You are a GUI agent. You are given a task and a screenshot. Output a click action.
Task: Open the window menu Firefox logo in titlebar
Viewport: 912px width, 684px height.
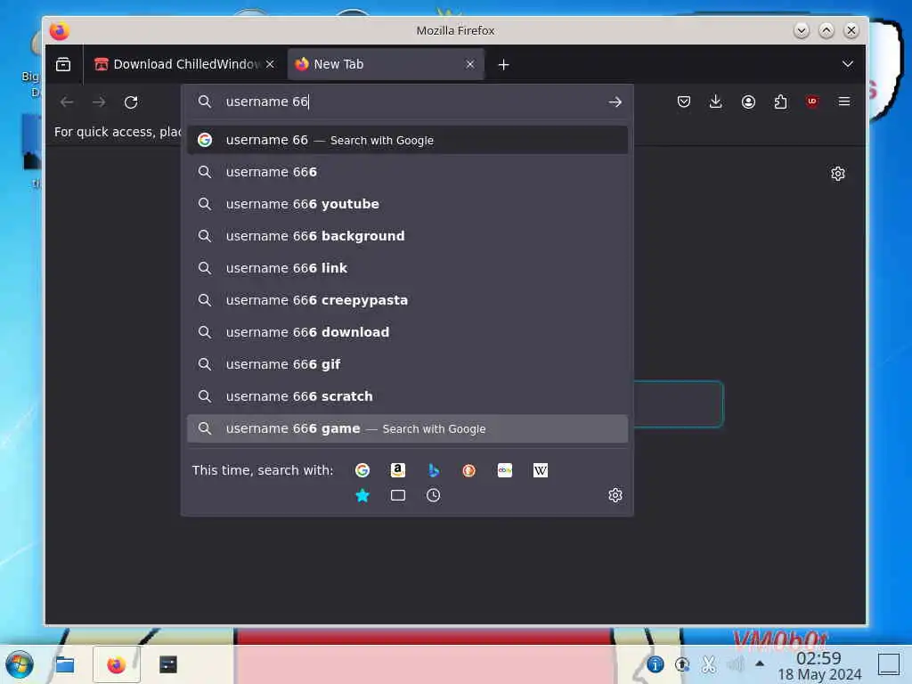60,30
